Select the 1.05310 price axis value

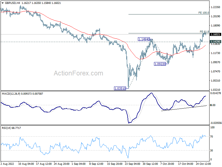click(x=216, y=81)
